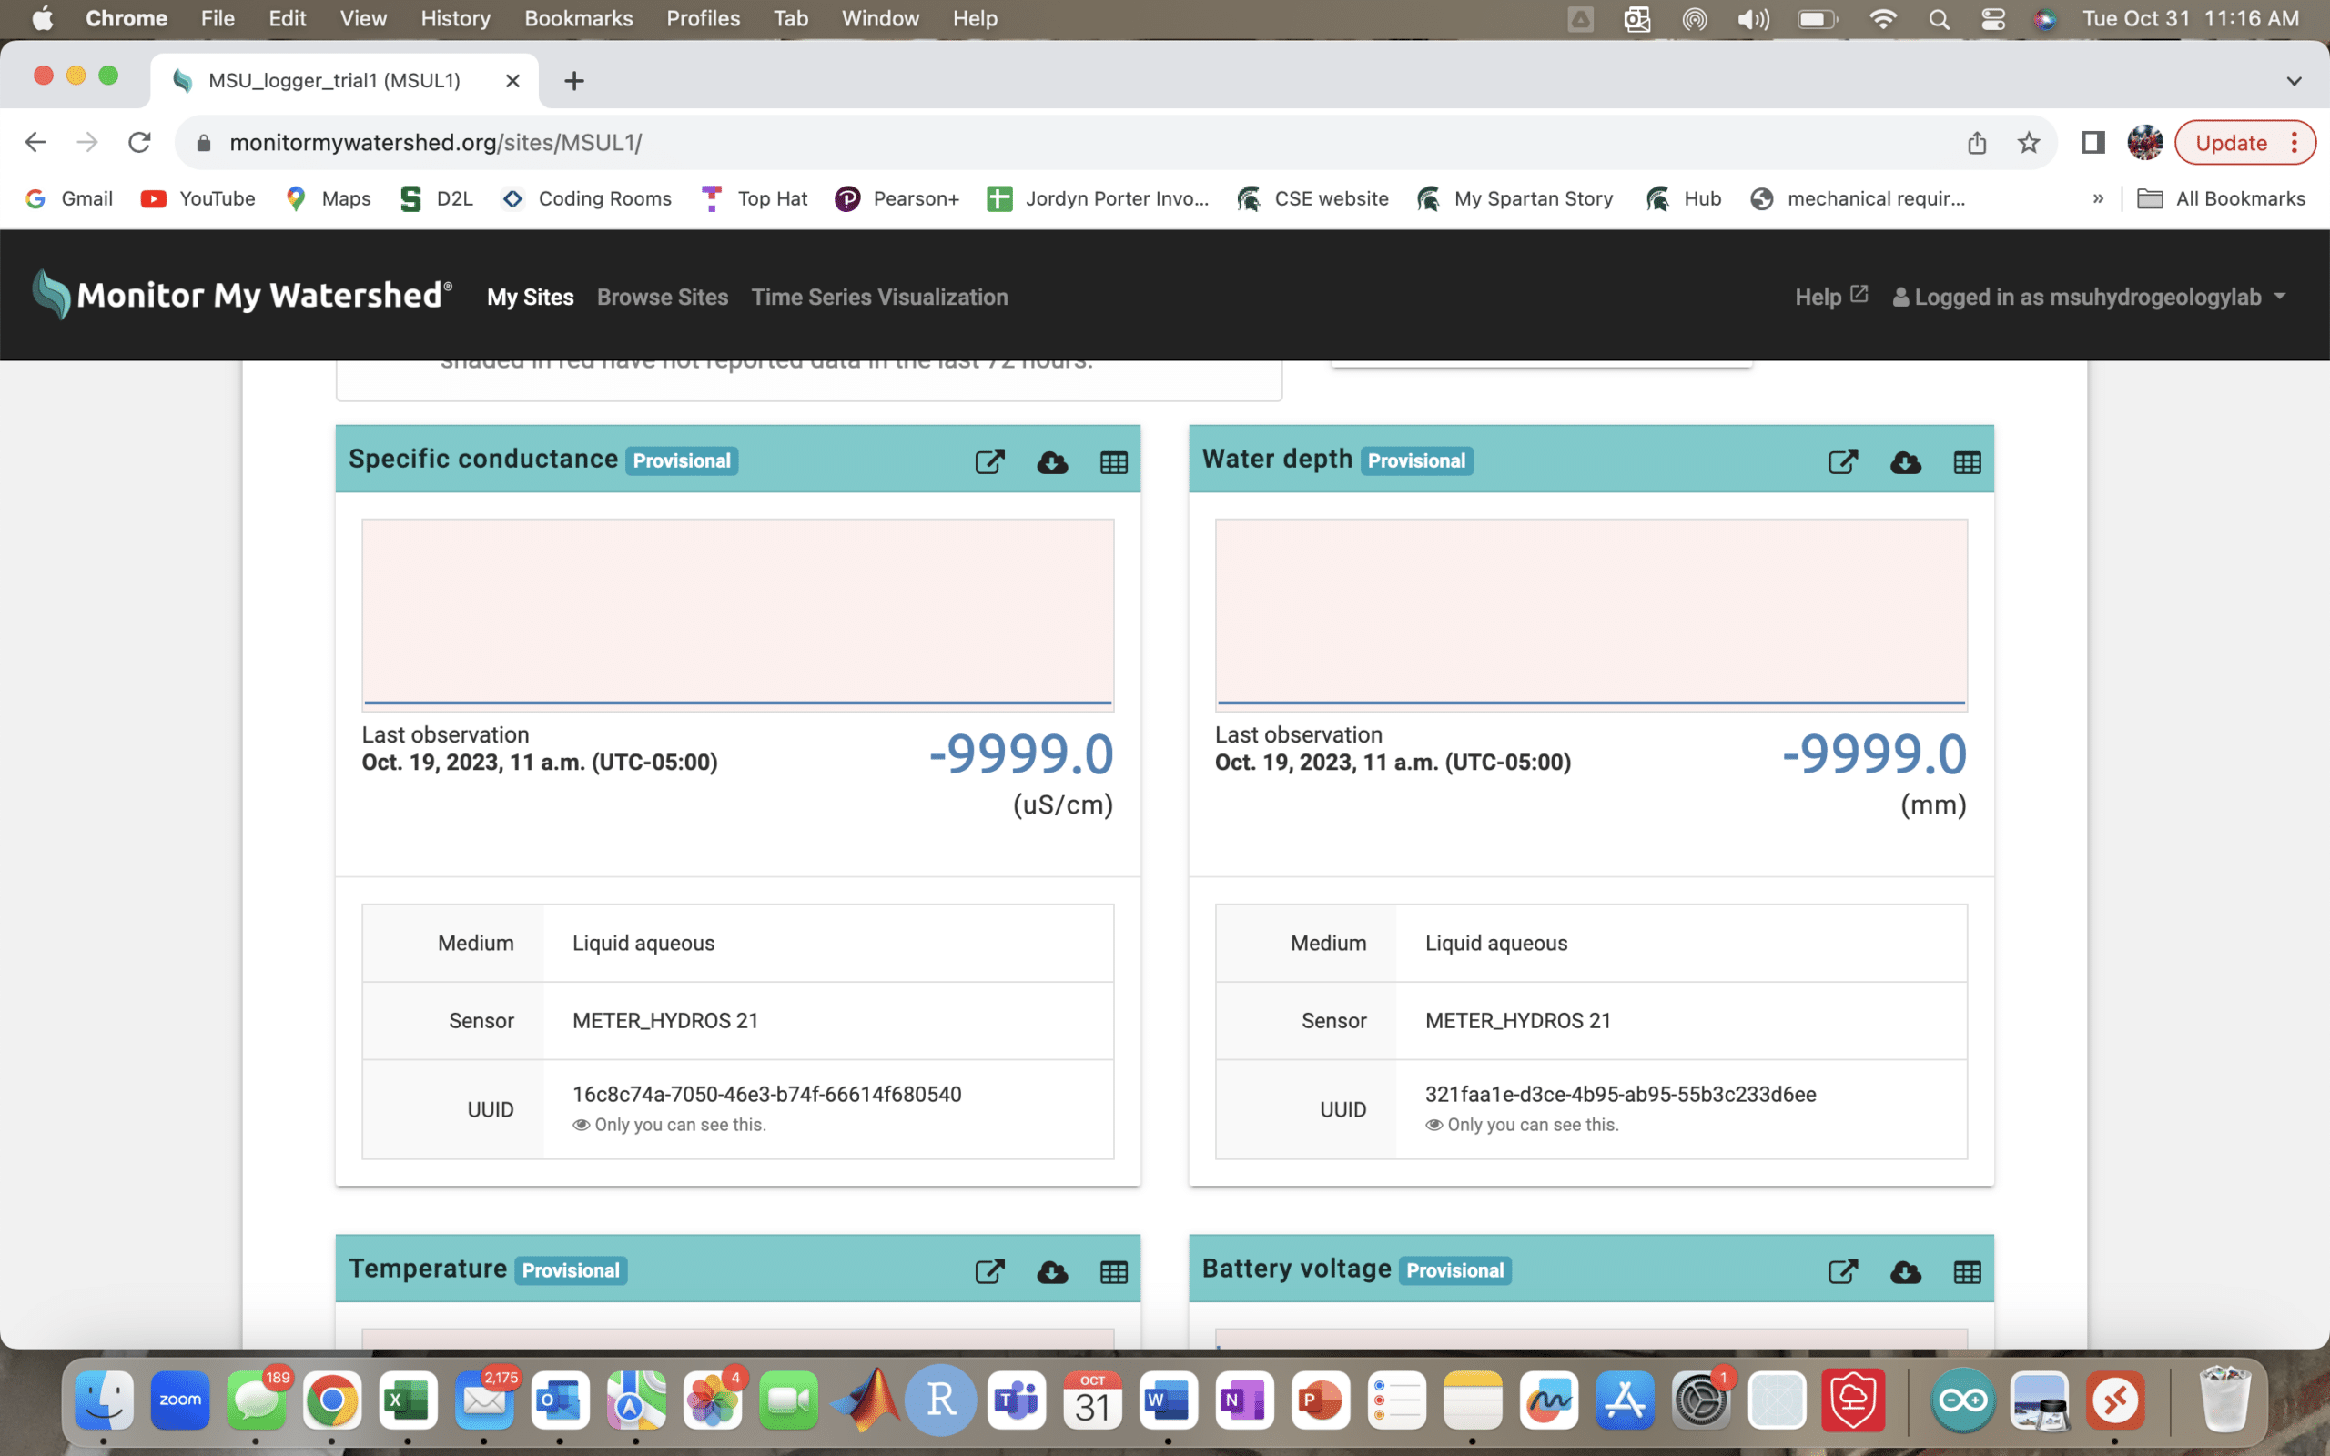Open macOS Control Center toggles icon
Screen dimensions: 2330x1456
(1992, 18)
